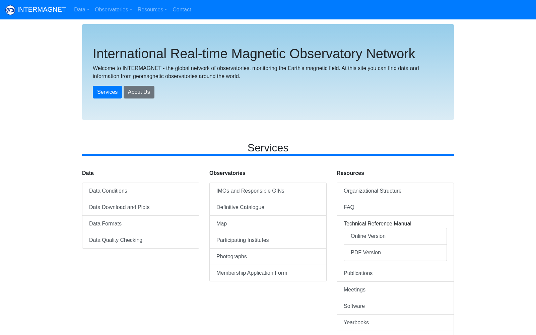Expand the Resources navbar dropdown

click(152, 10)
